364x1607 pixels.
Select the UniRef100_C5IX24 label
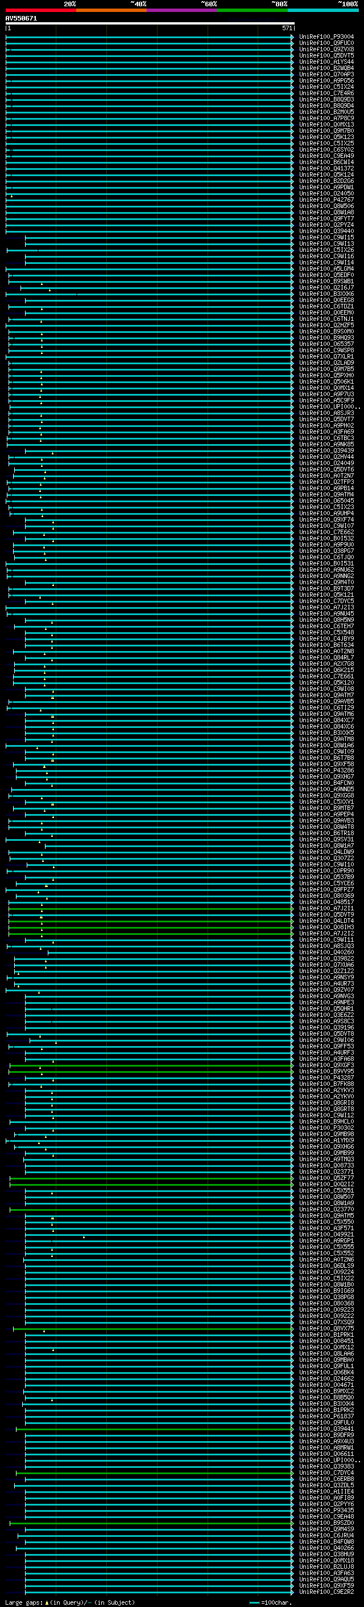[326, 87]
